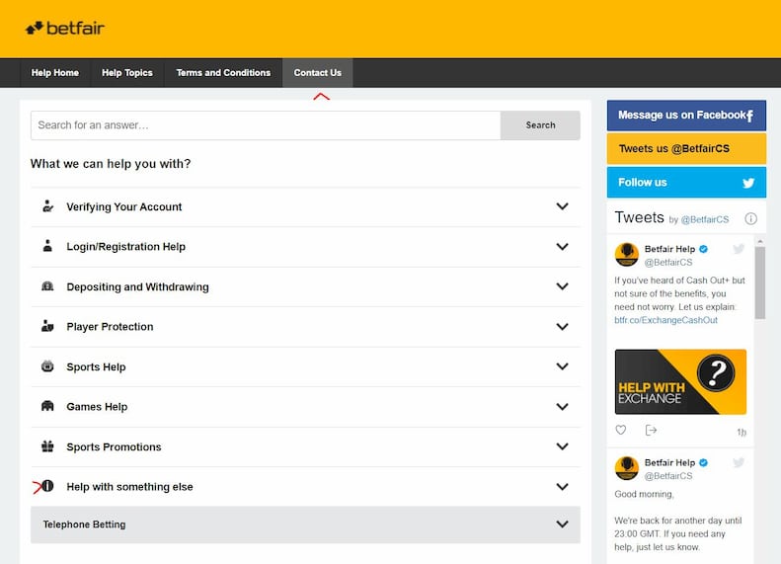Click the 1h timestamp on first tweet
This screenshot has width=781, height=564.
click(x=742, y=432)
